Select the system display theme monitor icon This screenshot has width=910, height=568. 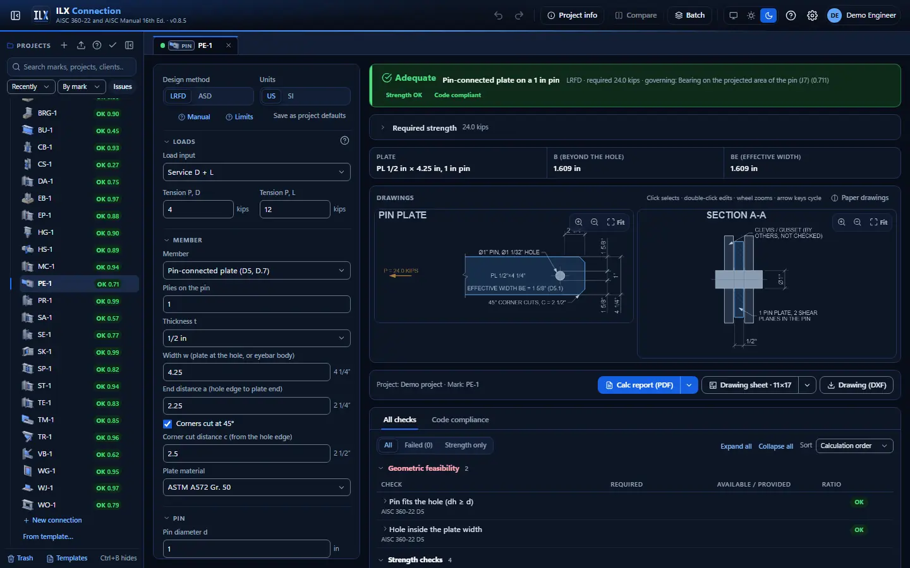point(734,15)
